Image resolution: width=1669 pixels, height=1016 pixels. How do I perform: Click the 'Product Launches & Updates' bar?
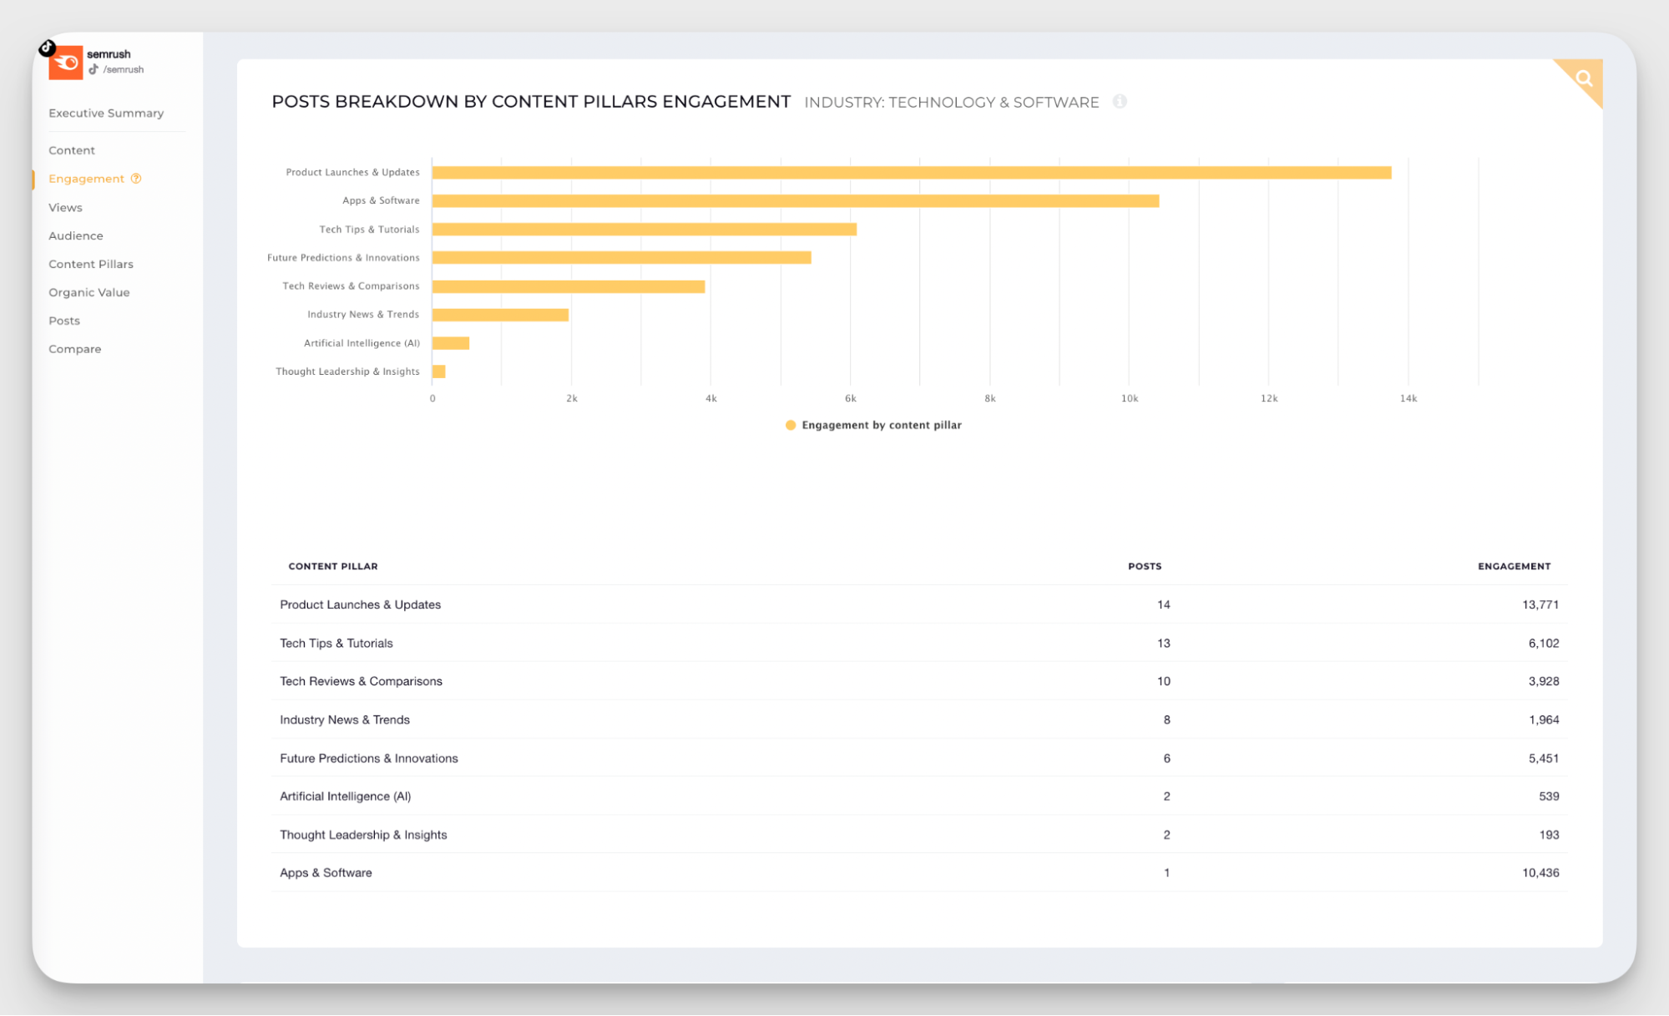tap(910, 172)
